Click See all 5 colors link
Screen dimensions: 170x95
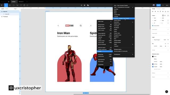coord(157,69)
